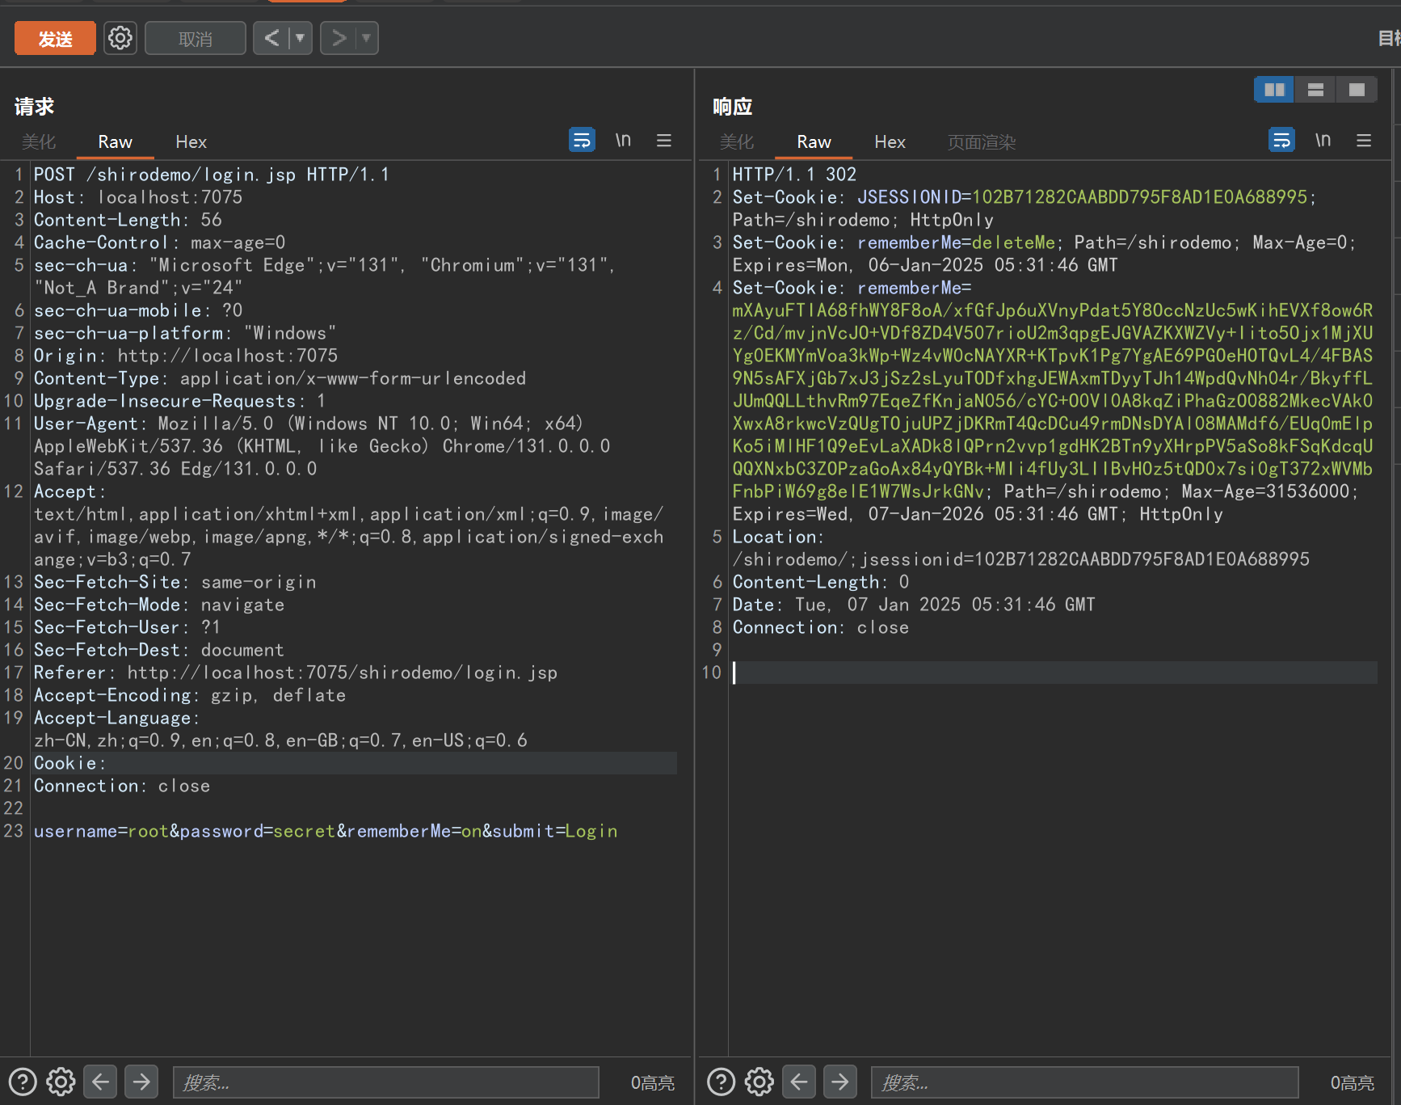Screen dimensions: 1401x1105
Task: Click request body username=root&password=secret line
Action: click(326, 831)
